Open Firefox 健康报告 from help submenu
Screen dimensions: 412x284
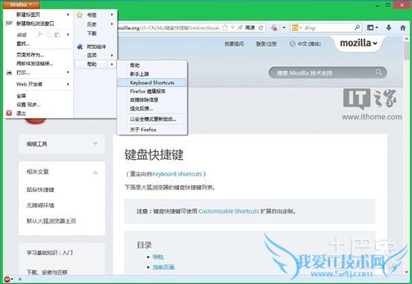coord(148,91)
